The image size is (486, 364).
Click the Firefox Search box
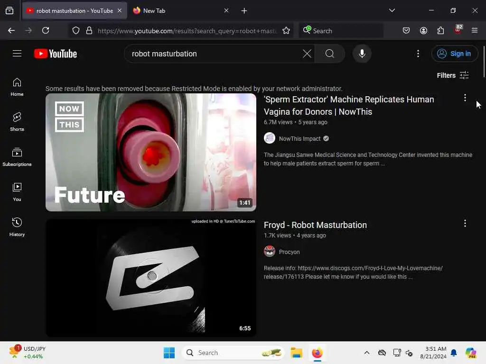pyautogui.click(x=341, y=31)
